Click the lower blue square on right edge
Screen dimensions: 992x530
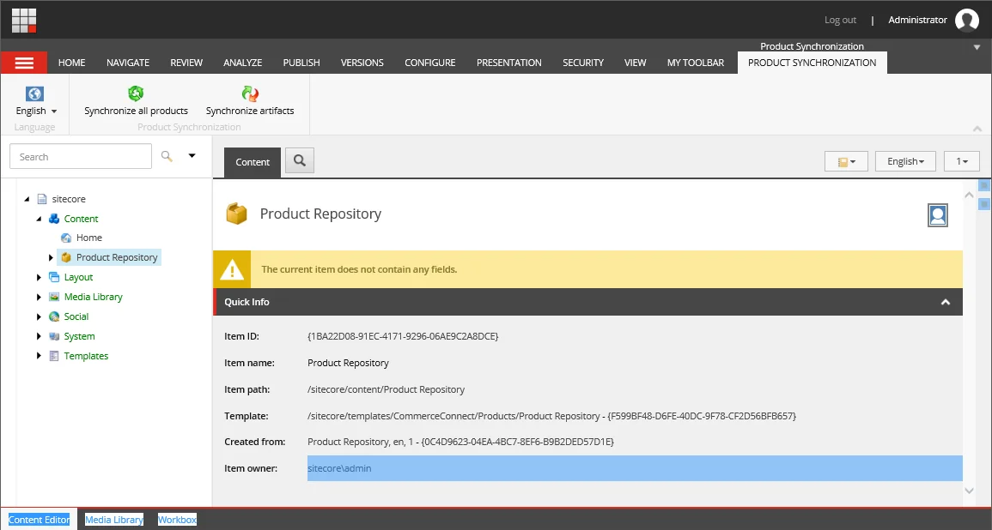coord(983,204)
